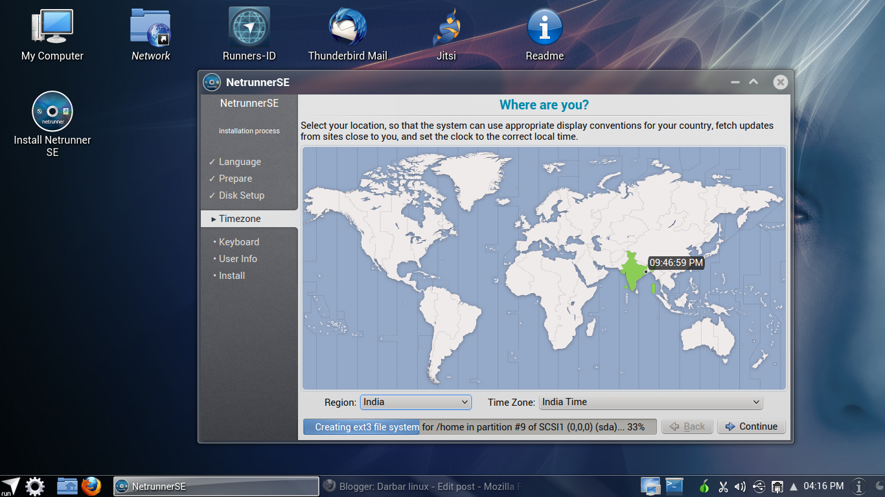Expand the hidden system tray icons
Image resolution: width=885 pixels, height=497 pixels.
coord(793,486)
